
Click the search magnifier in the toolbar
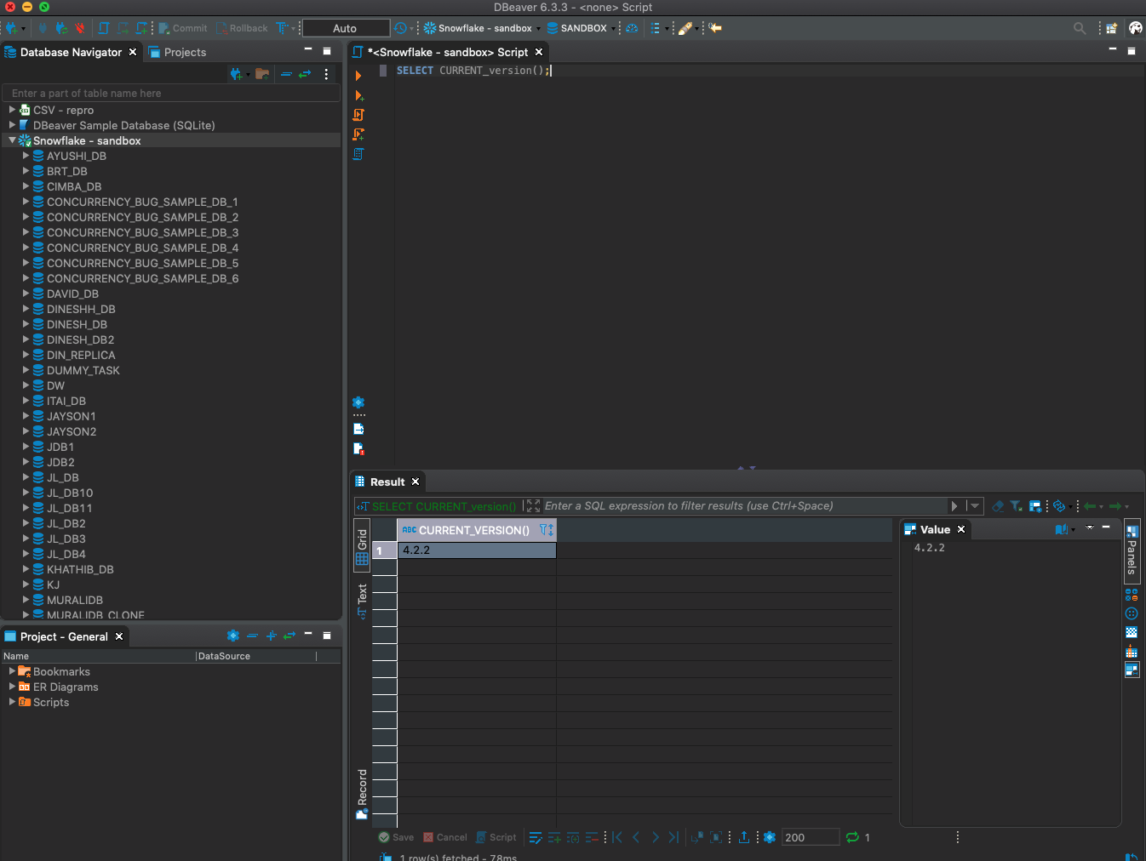pos(1080,28)
